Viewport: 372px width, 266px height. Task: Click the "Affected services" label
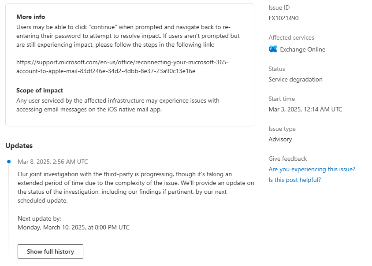[x=291, y=37]
